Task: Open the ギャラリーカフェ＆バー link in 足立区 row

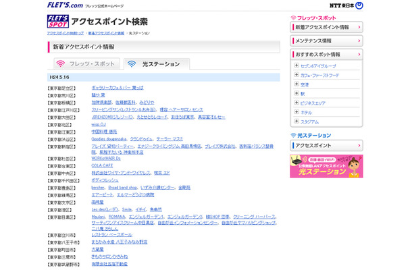Action: (x=118, y=88)
